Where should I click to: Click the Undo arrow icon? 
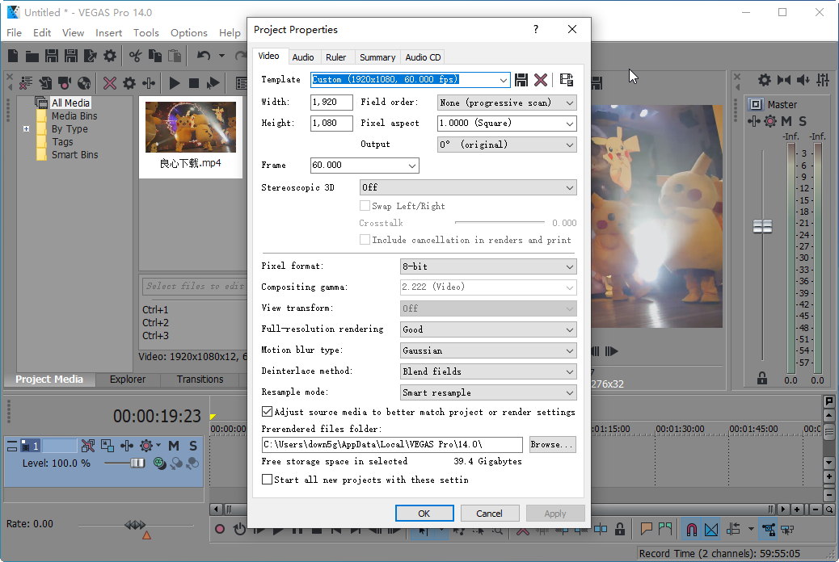tap(204, 56)
